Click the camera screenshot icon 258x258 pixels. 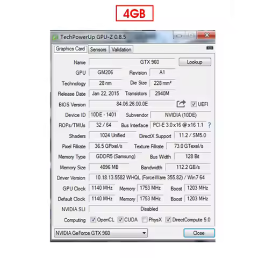click(x=210, y=48)
